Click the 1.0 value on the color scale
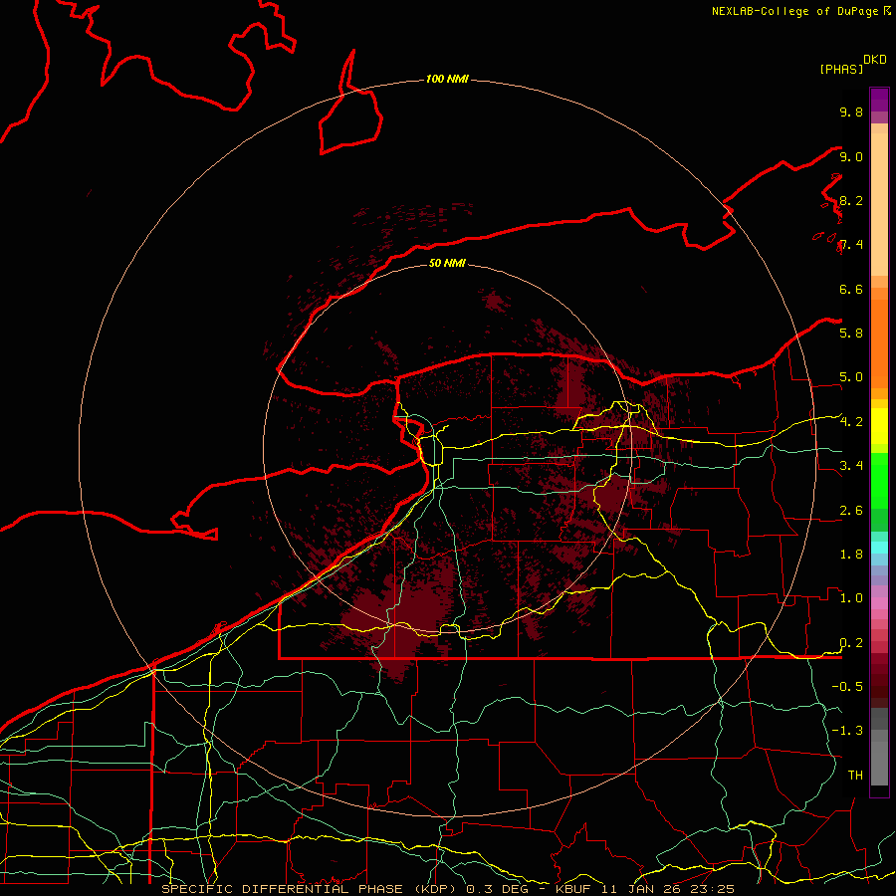This screenshot has height=896, width=896. coord(851,598)
